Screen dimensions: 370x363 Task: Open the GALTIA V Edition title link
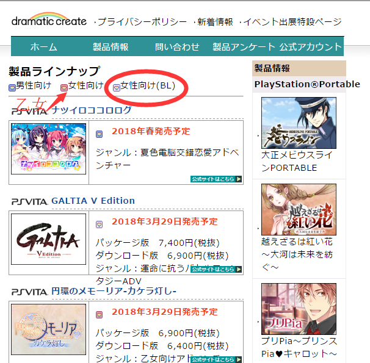(x=93, y=201)
